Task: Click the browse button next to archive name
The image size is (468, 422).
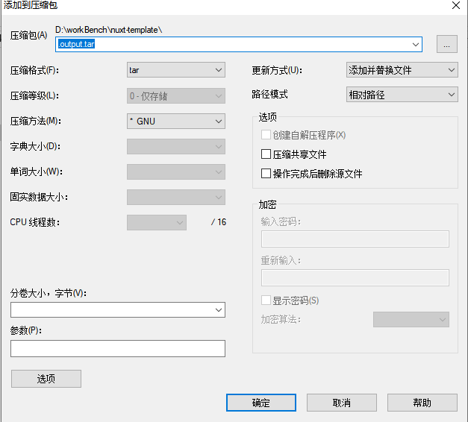Action: 446,45
